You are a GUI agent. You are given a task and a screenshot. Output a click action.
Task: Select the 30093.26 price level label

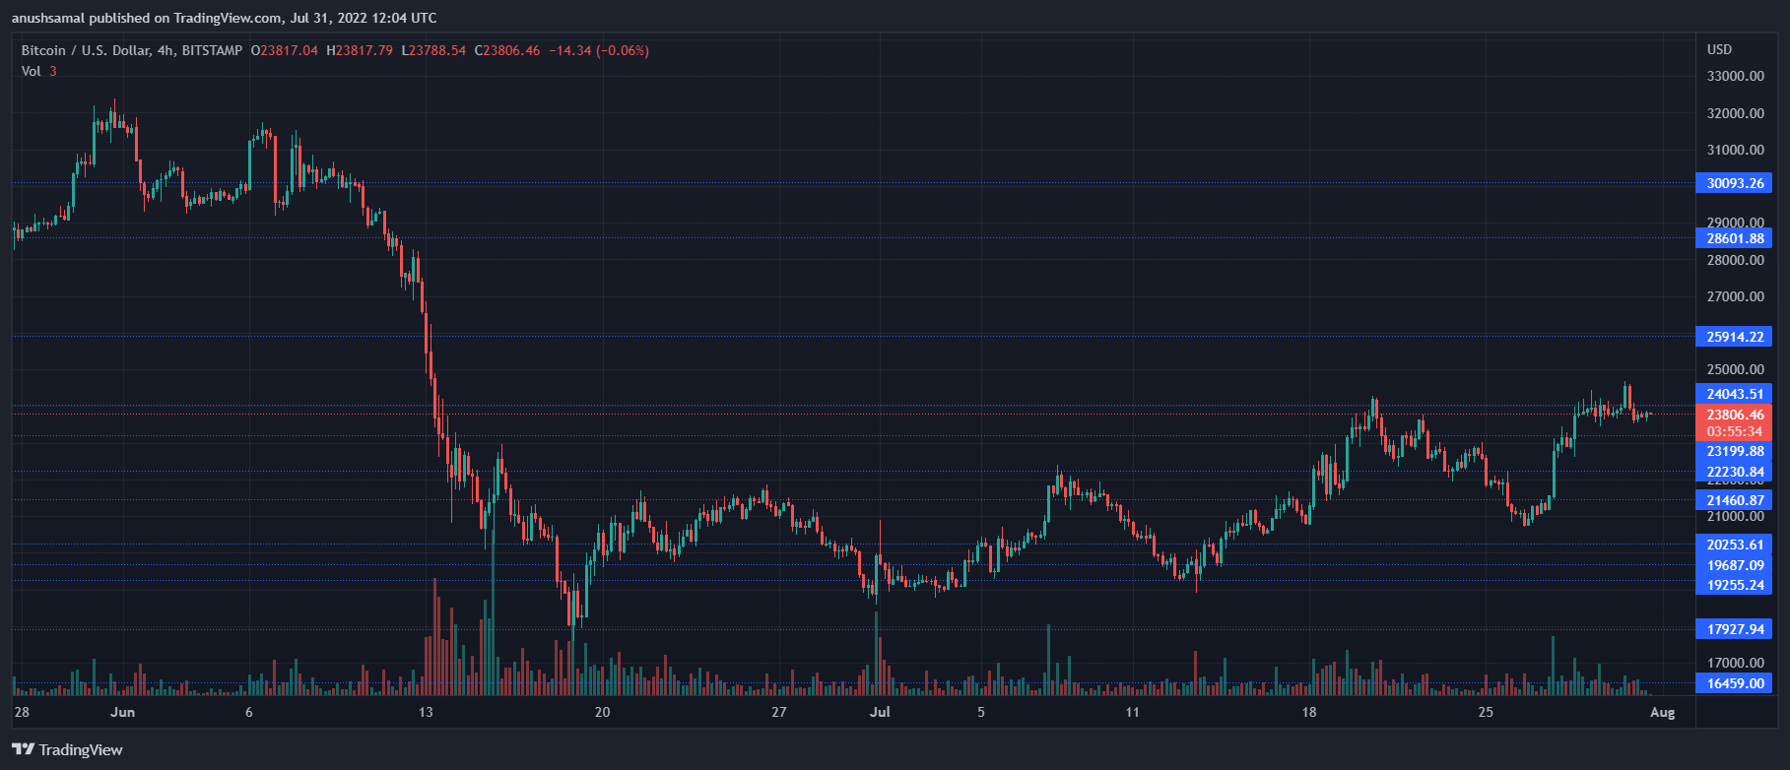tap(1734, 183)
